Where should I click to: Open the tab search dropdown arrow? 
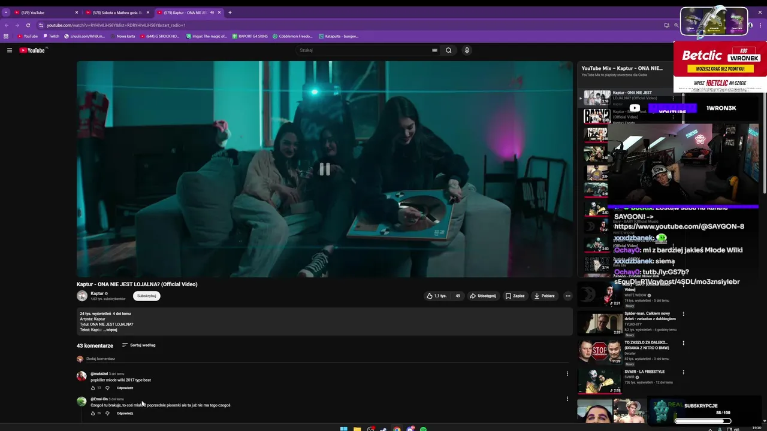coord(5,12)
